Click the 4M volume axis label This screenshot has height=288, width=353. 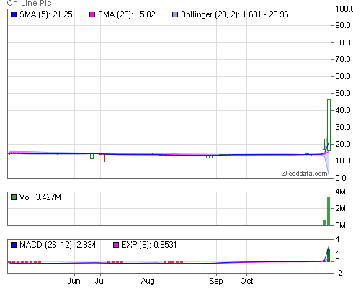point(340,192)
